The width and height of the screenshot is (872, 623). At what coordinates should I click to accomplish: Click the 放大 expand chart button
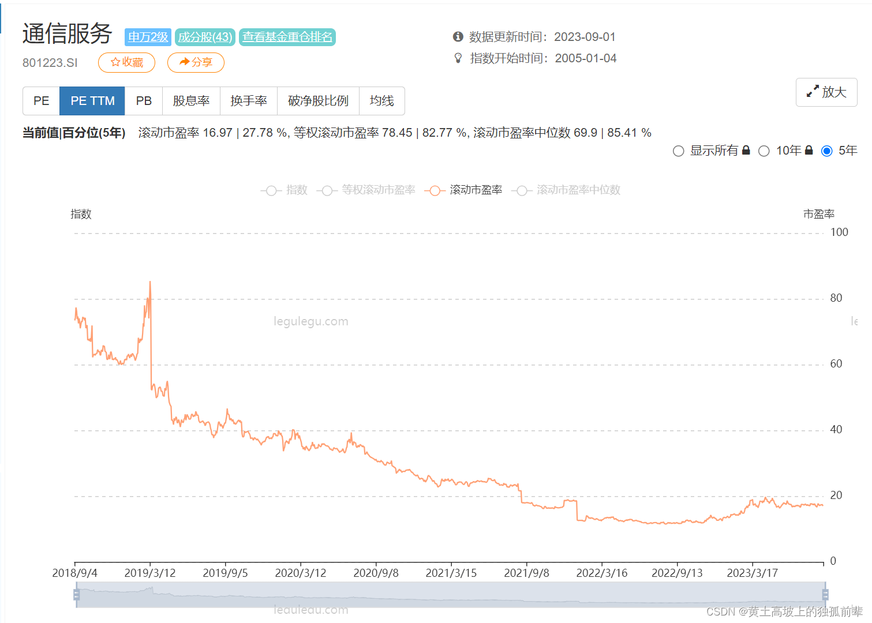(826, 92)
